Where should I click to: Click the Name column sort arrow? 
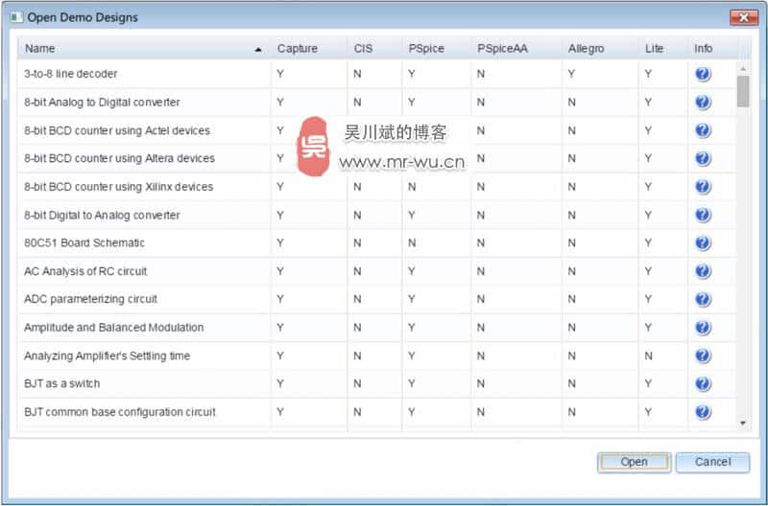point(257,49)
